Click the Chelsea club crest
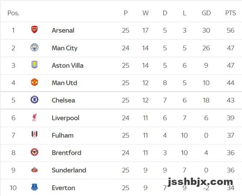This screenshot has height=196, width=242. [x=34, y=100]
